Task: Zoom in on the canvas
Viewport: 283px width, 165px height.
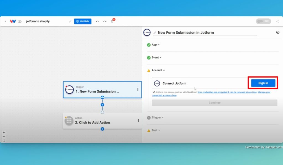Action: click(x=4, y=132)
